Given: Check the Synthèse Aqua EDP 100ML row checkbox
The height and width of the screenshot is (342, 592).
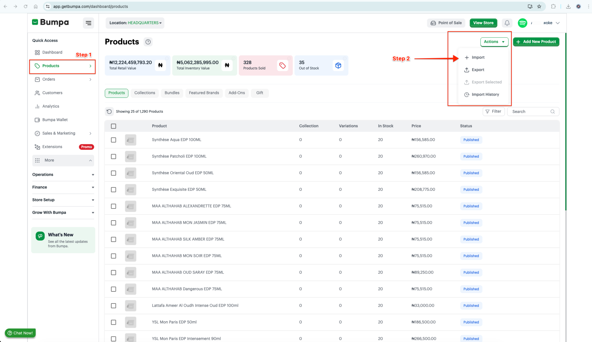Looking at the screenshot, I should pyautogui.click(x=114, y=140).
